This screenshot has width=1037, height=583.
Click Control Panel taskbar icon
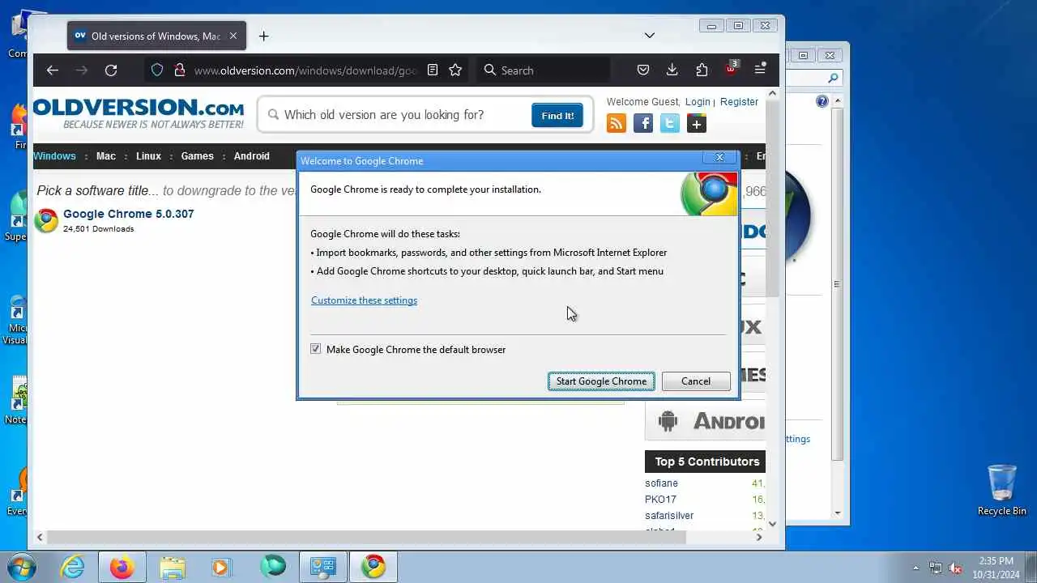pyautogui.click(x=323, y=567)
